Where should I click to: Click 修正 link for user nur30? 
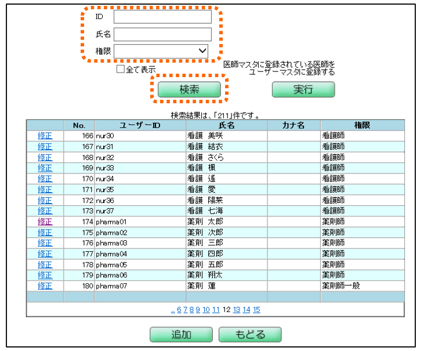click(45, 136)
